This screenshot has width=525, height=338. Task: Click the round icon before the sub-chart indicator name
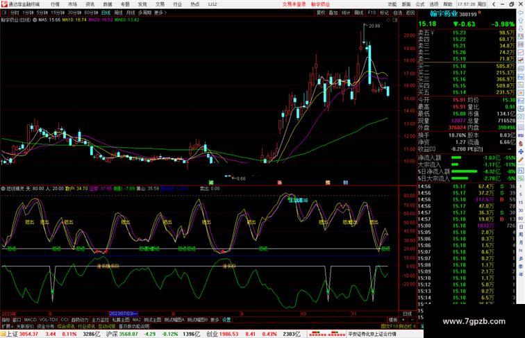[x=3, y=189]
